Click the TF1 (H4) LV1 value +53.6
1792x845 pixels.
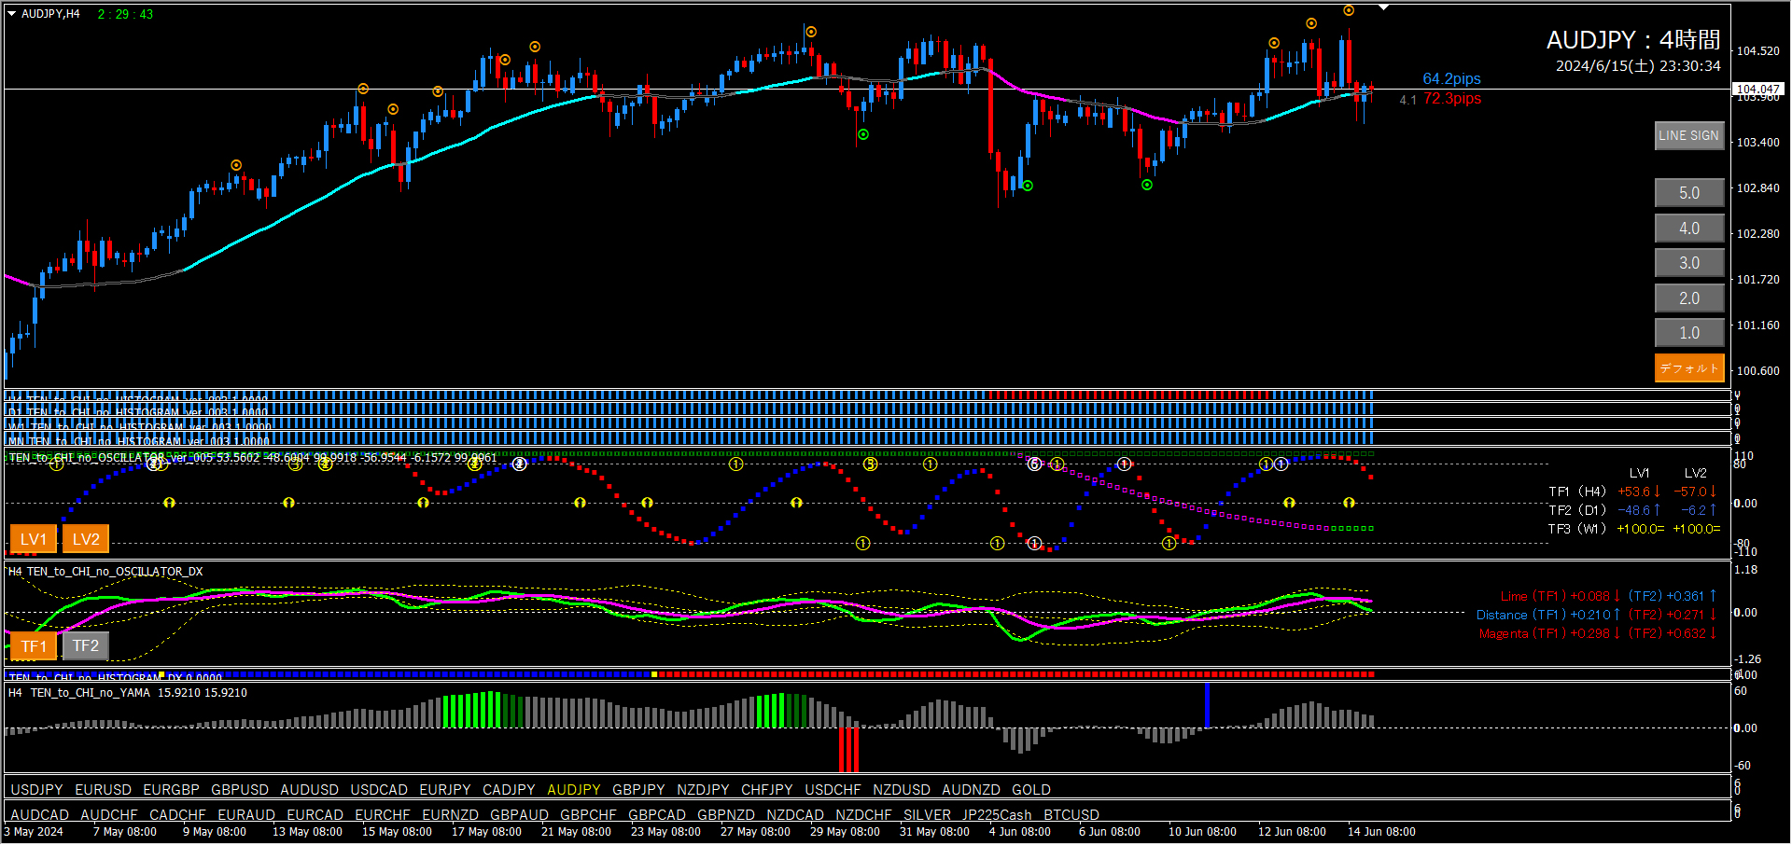(1633, 492)
